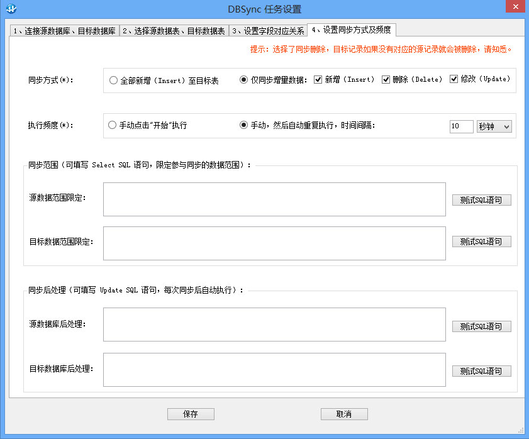Click the DBSync app icon in title bar
Screen dimensions: 529x439
click(x=11, y=8)
